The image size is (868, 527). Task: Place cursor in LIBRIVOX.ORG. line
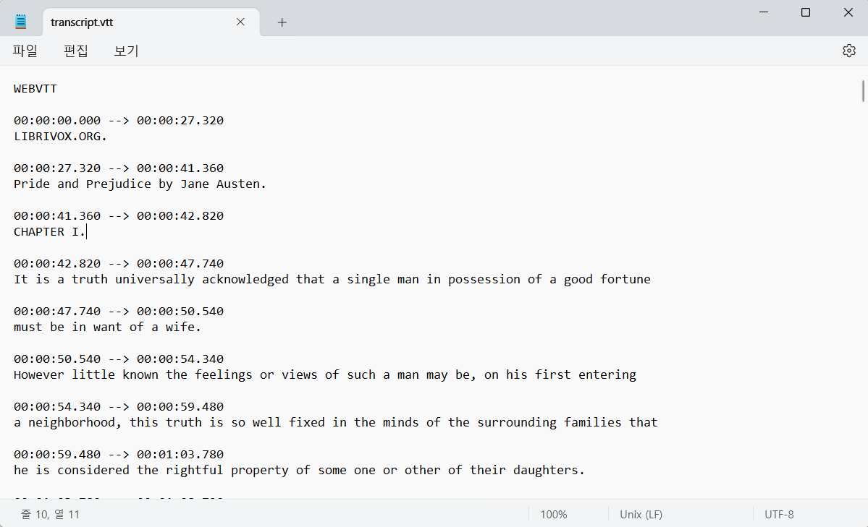point(60,136)
